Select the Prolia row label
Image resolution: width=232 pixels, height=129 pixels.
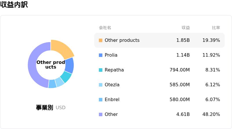pyautogui.click(x=111, y=55)
